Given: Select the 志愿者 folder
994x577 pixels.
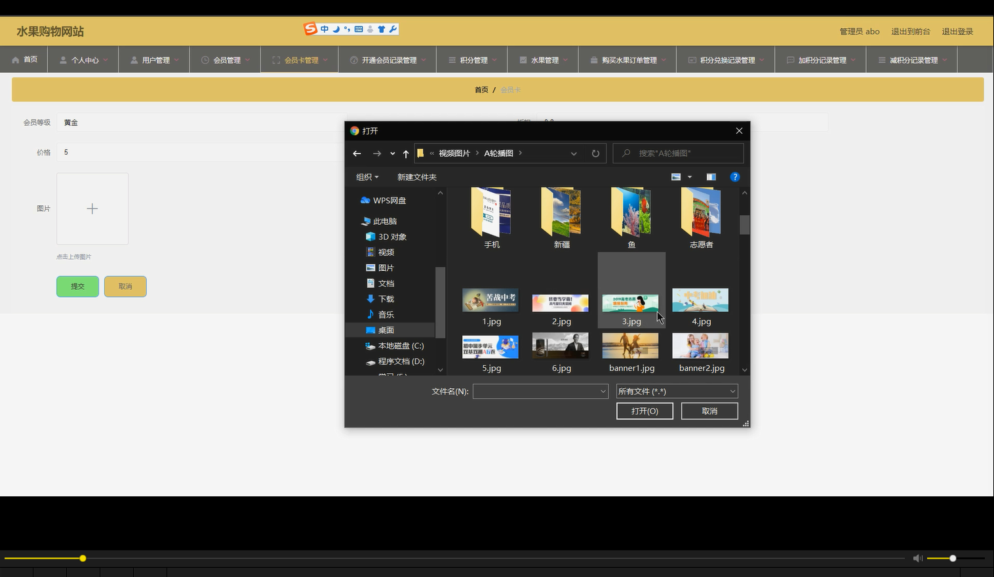Looking at the screenshot, I should click(x=701, y=218).
